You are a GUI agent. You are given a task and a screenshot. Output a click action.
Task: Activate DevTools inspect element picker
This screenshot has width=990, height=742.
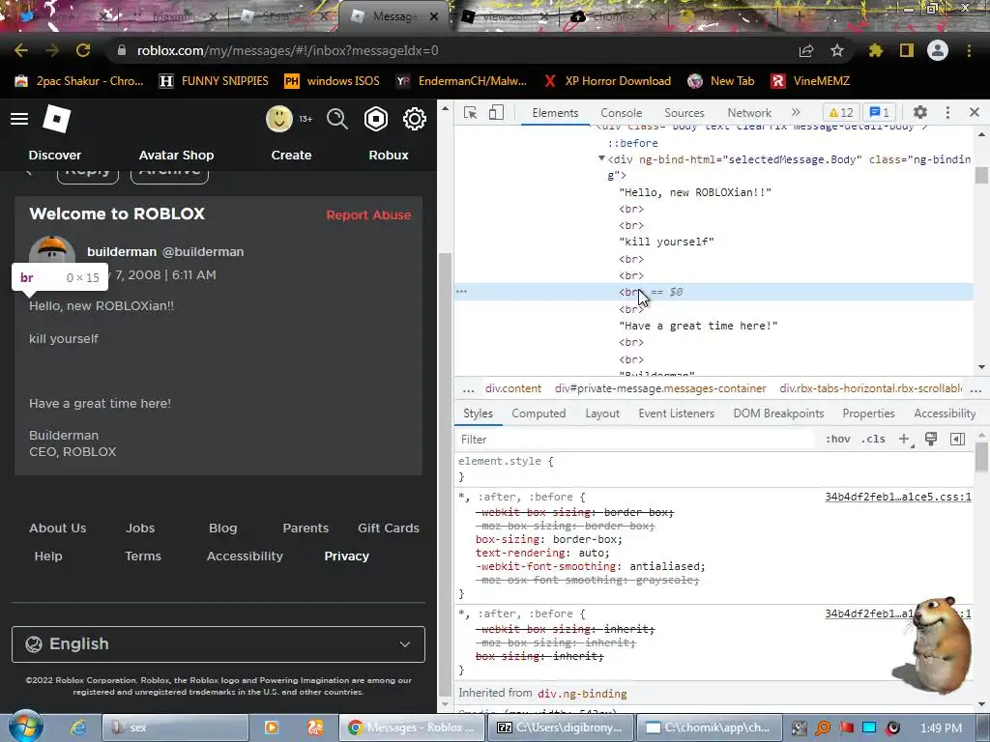coord(471,112)
